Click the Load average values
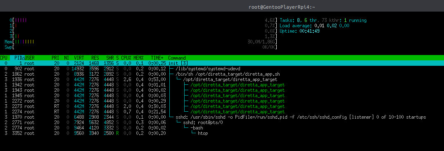Screen dimensions: 444x151 332,26
